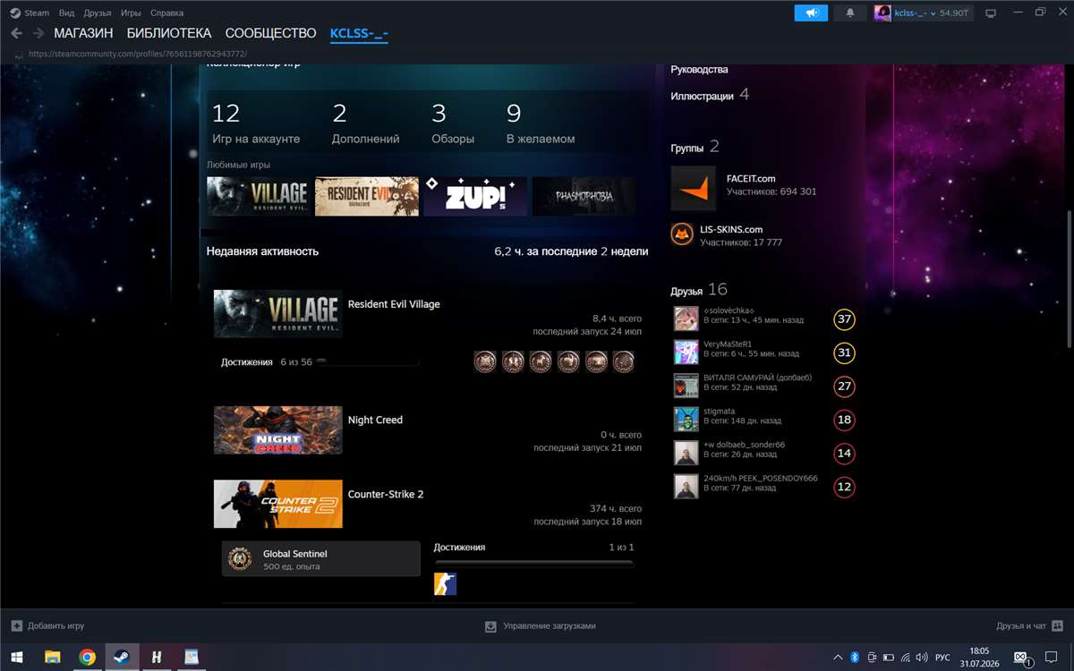Go to СООБЩЕСТВО tab

click(270, 33)
